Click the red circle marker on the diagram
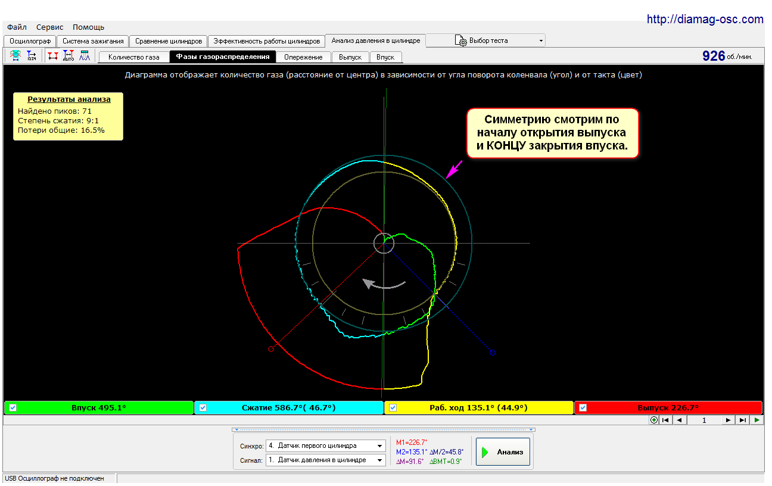The height and width of the screenshot is (486, 772). [271, 349]
